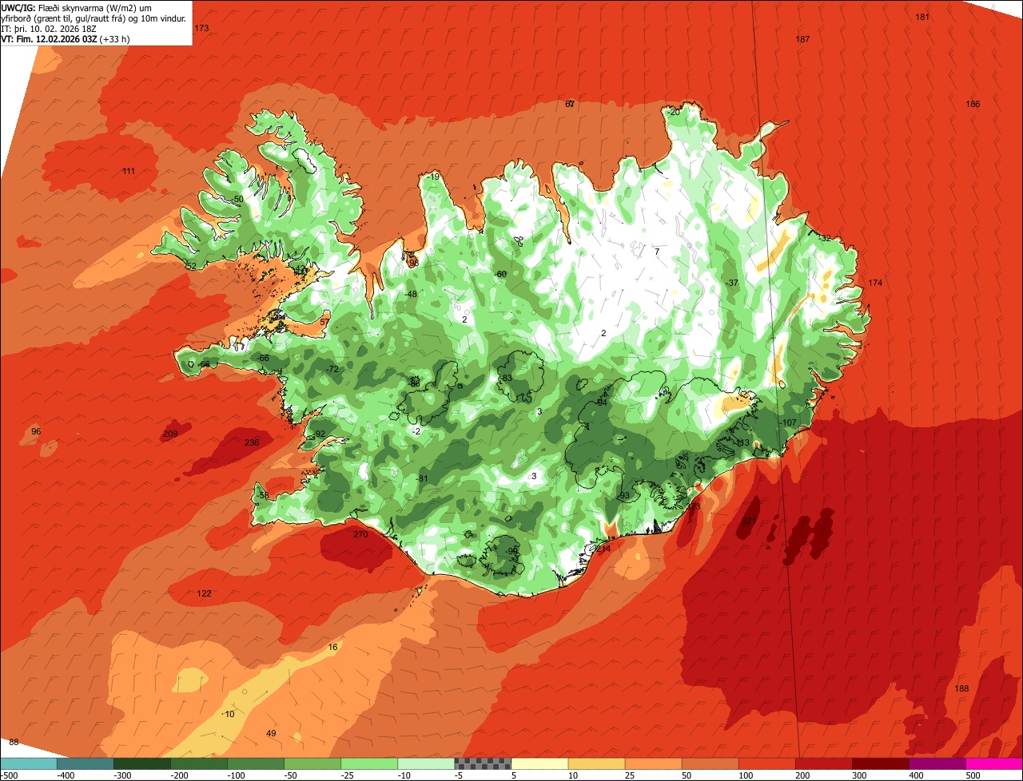1023x781 pixels.
Task: Click the -300 to -200 darkest green legend swatch
Action: (x=141, y=763)
